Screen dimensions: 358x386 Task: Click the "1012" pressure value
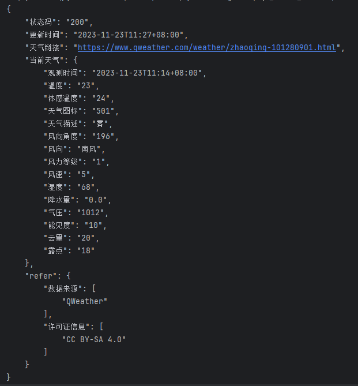click(89, 212)
